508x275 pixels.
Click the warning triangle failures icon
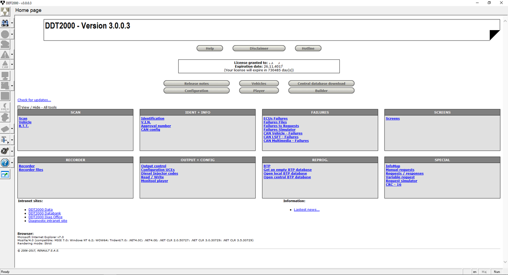pos(5,54)
